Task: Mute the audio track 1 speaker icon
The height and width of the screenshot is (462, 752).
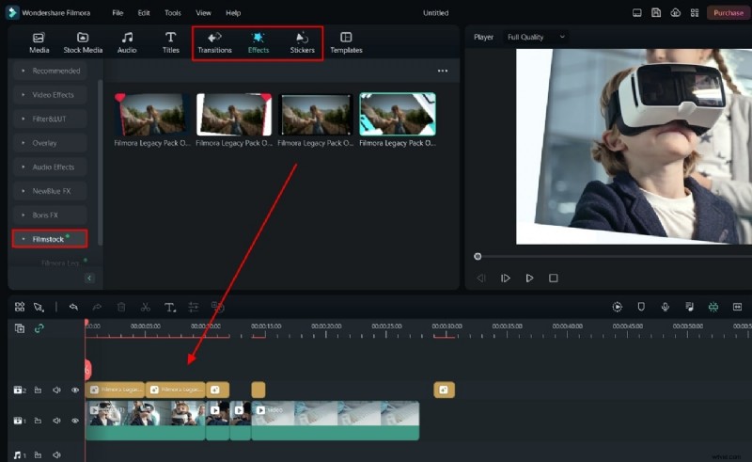Action: (x=56, y=454)
